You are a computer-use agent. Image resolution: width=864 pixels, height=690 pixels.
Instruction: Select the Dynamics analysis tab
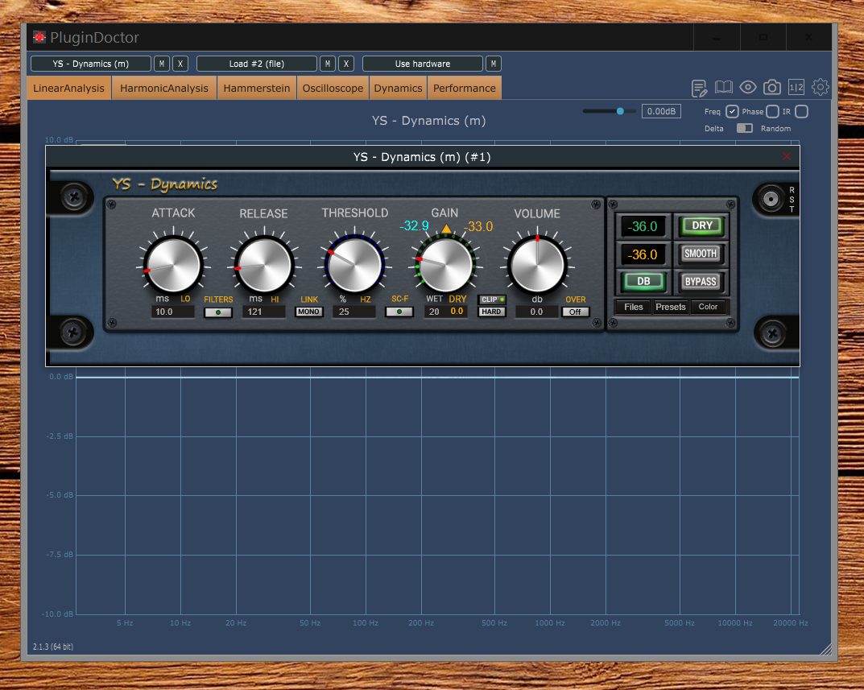coord(398,89)
